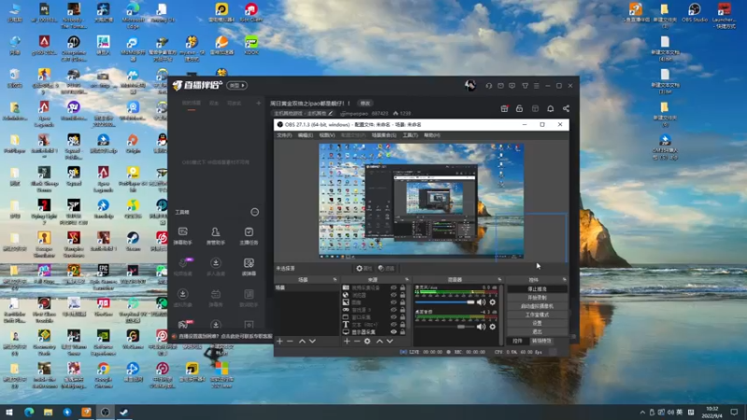Screen dimensions: 747x420
Task: Open customer service headset icon in 直播伴侣
Action: pos(488,86)
